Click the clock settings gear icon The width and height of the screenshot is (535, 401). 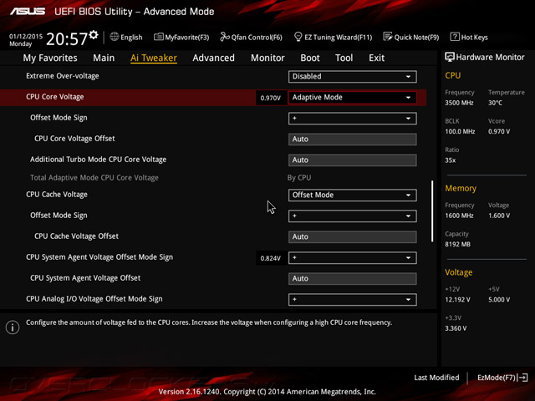click(93, 34)
